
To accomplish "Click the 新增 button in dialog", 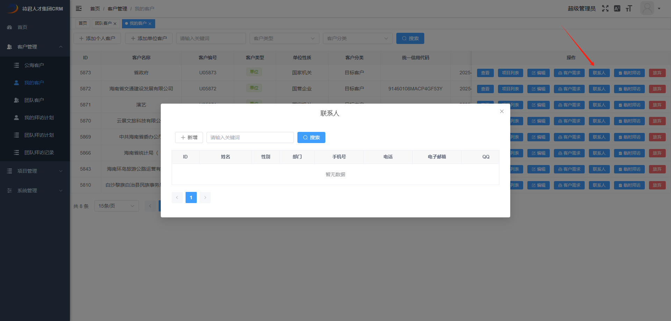I will point(189,137).
